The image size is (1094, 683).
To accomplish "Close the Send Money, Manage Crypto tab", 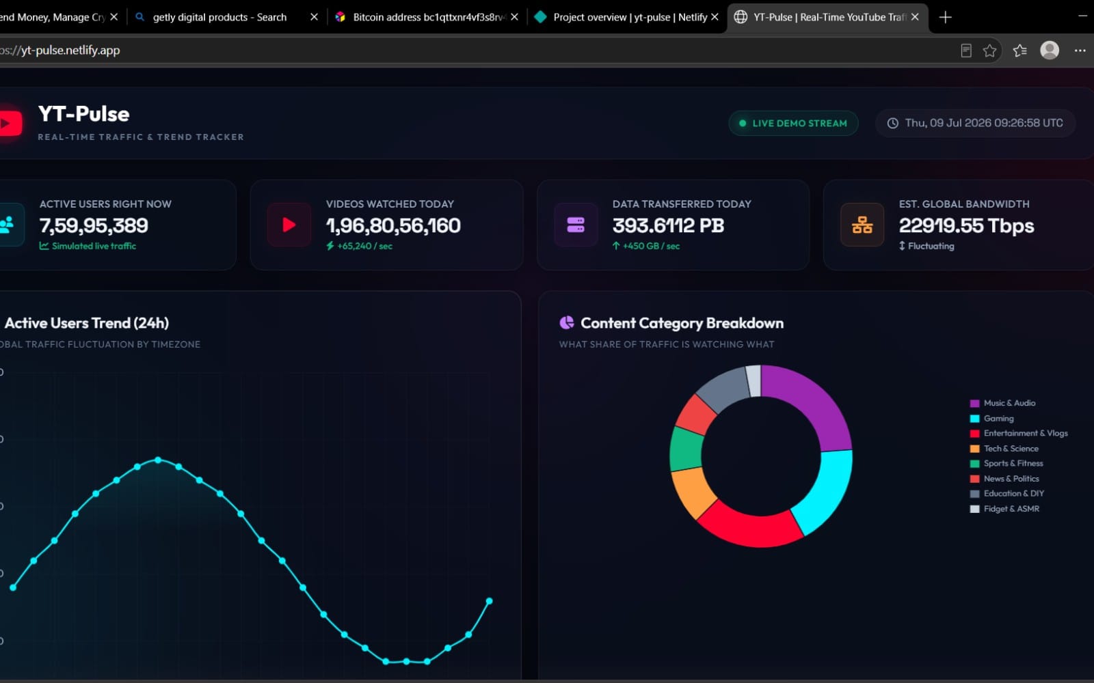I will [114, 17].
